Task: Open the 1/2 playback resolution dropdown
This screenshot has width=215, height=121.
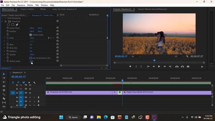Action: 179,56
